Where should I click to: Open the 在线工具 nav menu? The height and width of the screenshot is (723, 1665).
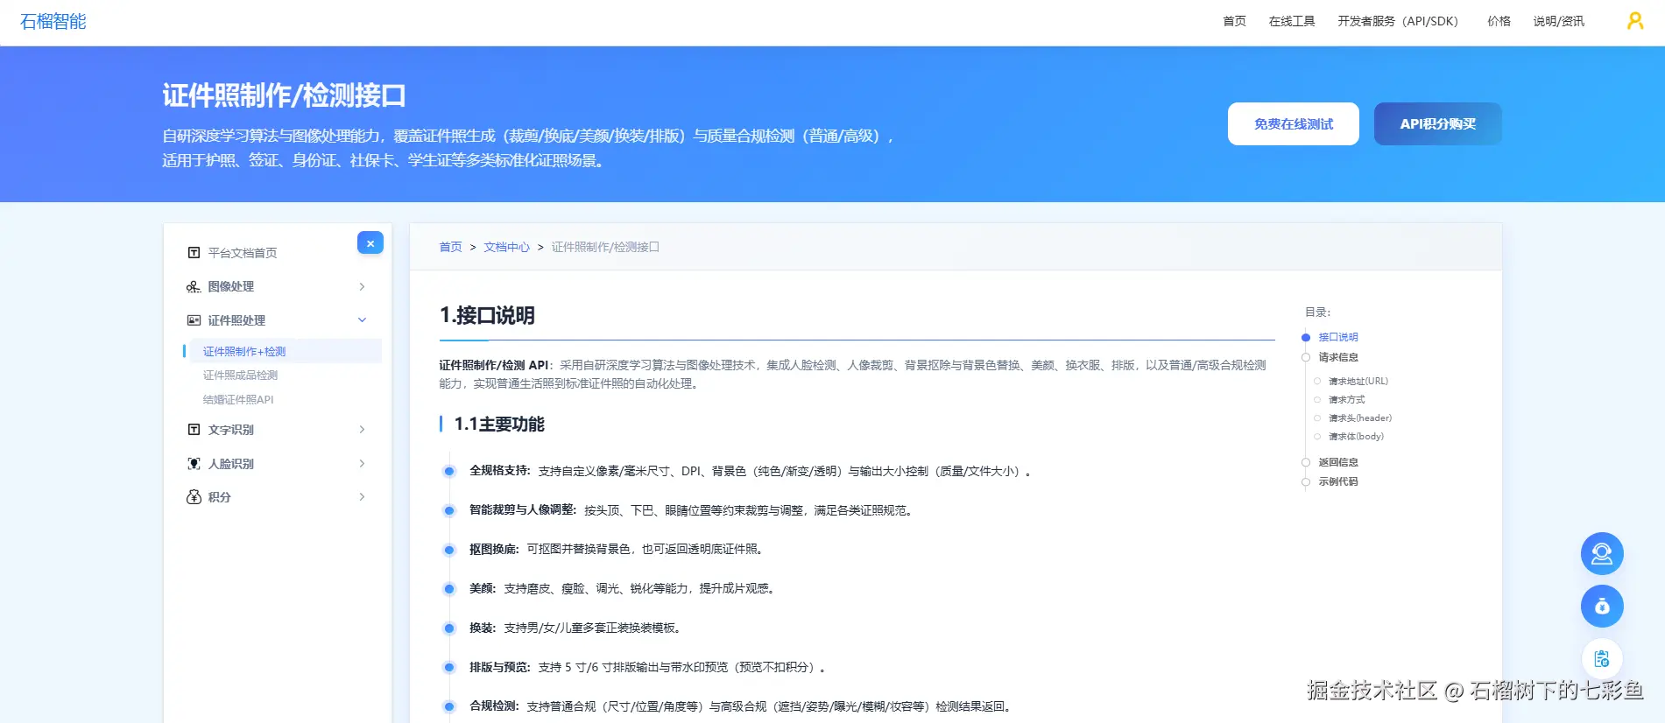pyautogui.click(x=1292, y=21)
